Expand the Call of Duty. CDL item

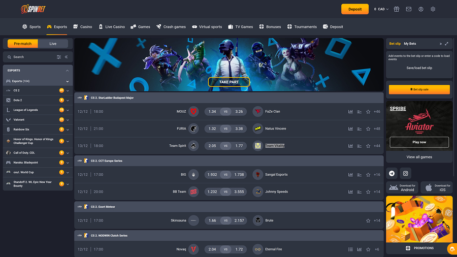68,153
